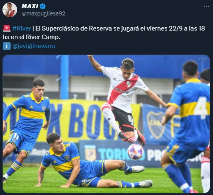Image resolution: width=213 pixels, height=195 pixels.
Task: Click the red siren emoji icon
Action: click(x=7, y=28)
